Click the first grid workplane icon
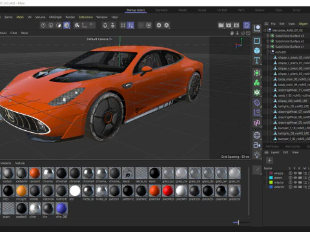This screenshot has height=232, width=310. [123, 25]
